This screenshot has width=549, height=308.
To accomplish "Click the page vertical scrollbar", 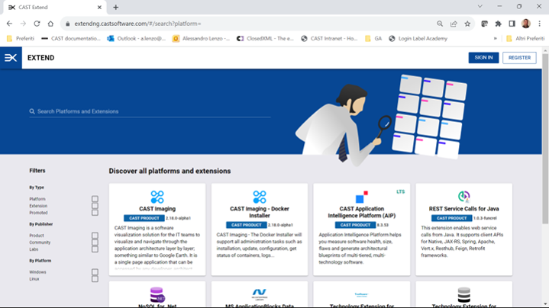I will click(545, 138).
